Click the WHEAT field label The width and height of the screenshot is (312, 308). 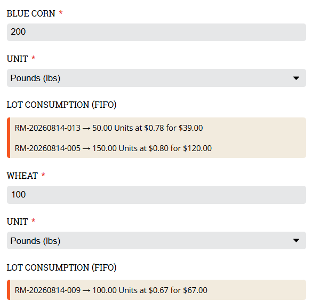[x=22, y=176]
